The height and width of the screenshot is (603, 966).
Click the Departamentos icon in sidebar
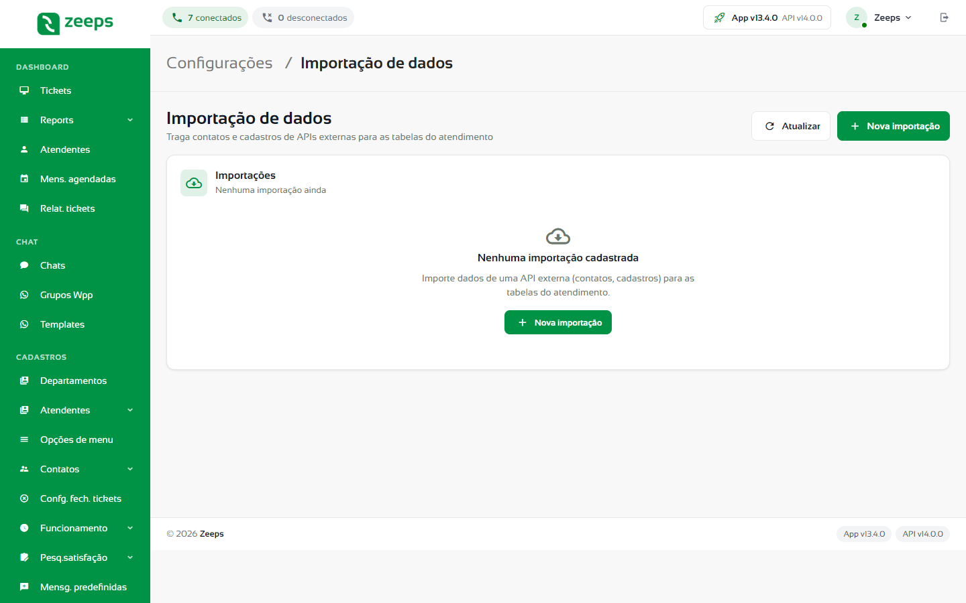[x=24, y=381]
